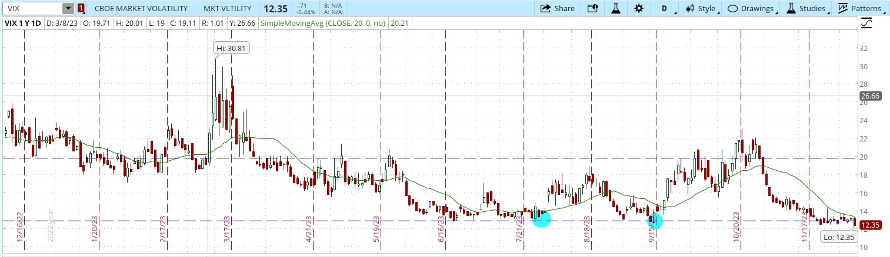The image size is (890, 257).
Task: Open the Patterns menu
Action: [860, 8]
